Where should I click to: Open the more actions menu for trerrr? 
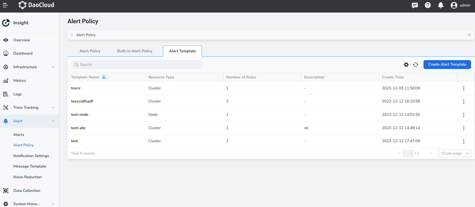463,88
